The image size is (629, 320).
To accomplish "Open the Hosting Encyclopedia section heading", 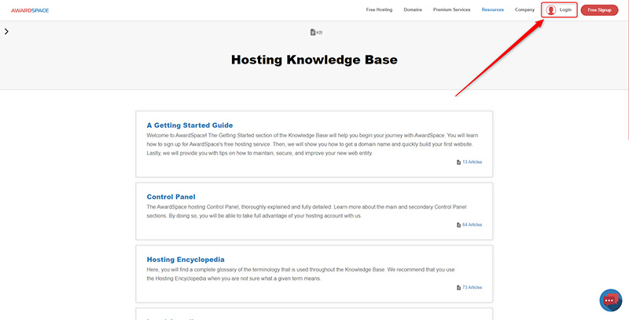I will 186,259.
